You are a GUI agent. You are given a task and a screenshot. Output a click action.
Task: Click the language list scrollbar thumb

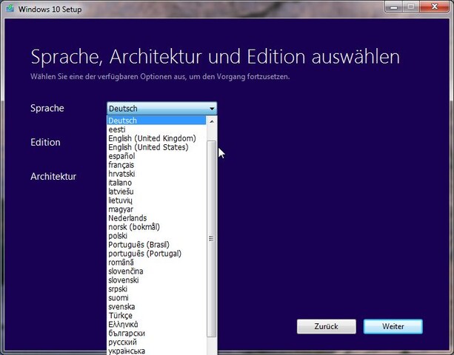click(212, 239)
